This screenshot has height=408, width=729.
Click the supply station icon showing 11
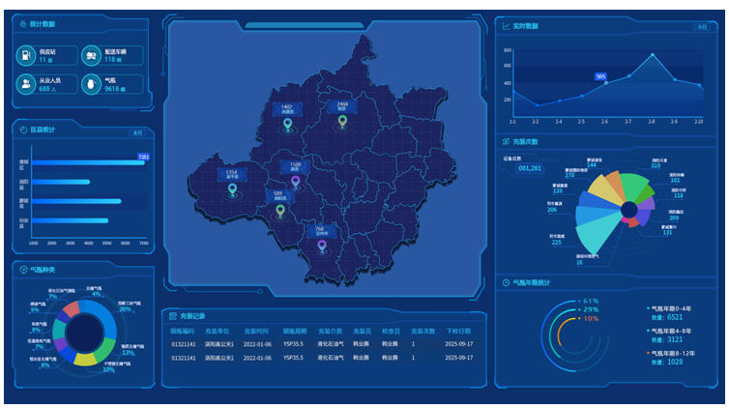pyautogui.click(x=26, y=55)
